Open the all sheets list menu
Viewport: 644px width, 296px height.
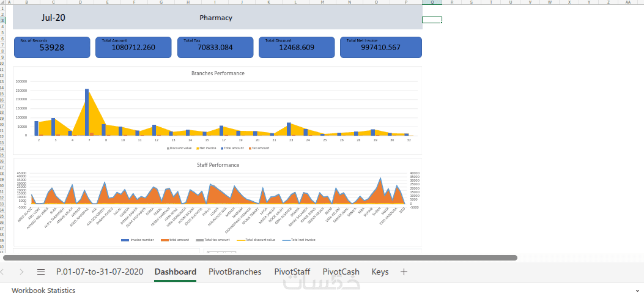click(x=41, y=272)
